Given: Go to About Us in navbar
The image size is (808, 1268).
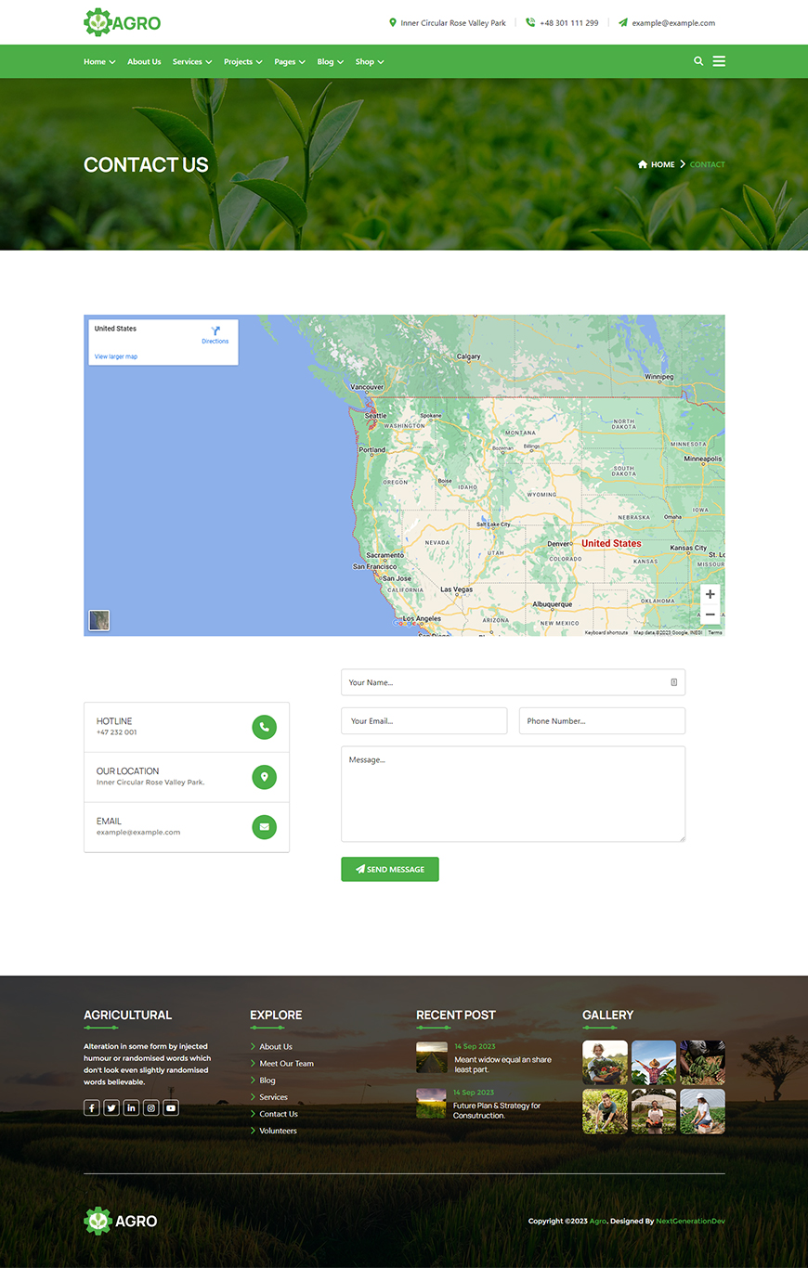Looking at the screenshot, I should coord(144,62).
